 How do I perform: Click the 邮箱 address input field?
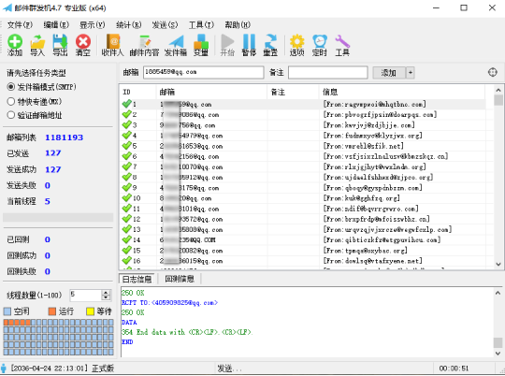pos(204,72)
